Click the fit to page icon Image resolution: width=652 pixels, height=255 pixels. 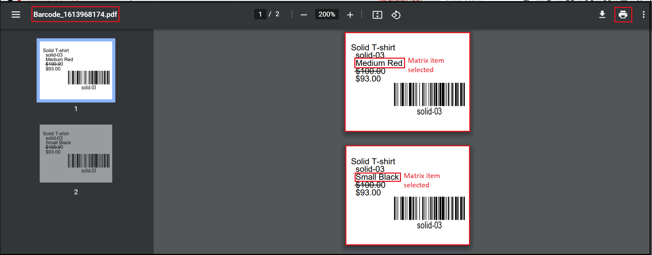(377, 14)
